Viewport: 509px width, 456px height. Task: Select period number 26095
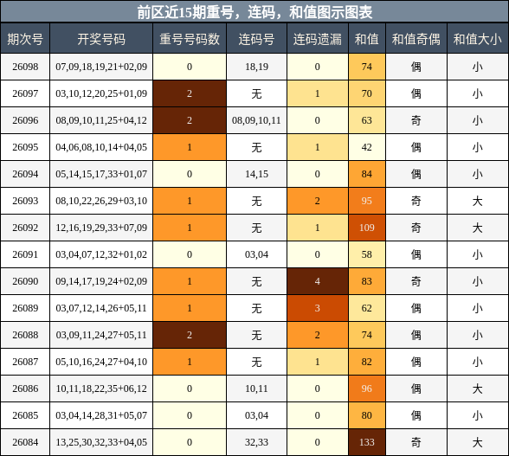pos(25,147)
